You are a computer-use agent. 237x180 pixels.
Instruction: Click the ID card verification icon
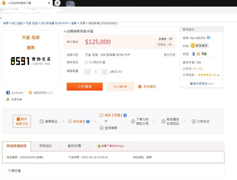pyautogui.click(x=204, y=54)
